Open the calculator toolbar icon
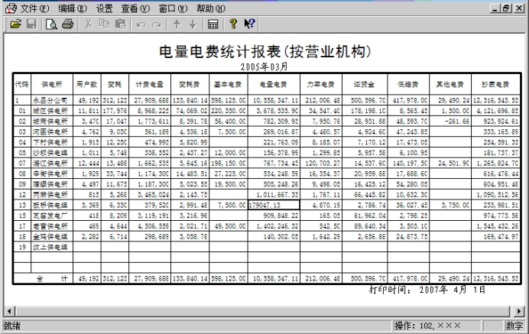 pyautogui.click(x=213, y=24)
